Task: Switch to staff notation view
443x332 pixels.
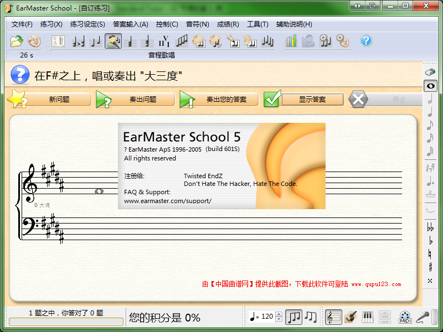Action: pos(333,317)
